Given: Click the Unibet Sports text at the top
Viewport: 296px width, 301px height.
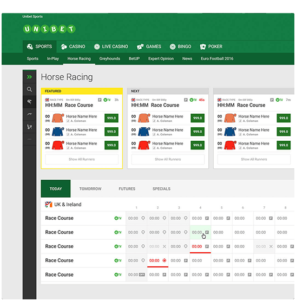Looking at the screenshot, I should point(32,16).
